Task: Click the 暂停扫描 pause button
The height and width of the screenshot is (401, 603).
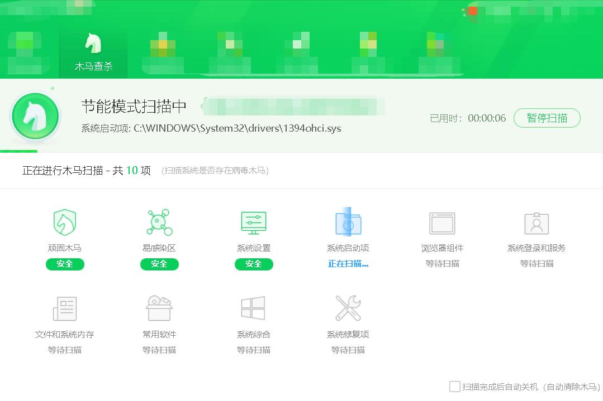Action: (x=547, y=118)
